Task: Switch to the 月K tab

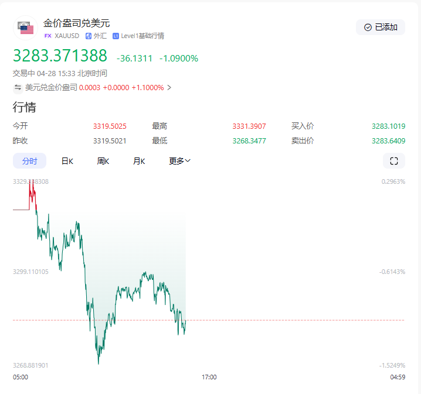Action: (x=139, y=161)
